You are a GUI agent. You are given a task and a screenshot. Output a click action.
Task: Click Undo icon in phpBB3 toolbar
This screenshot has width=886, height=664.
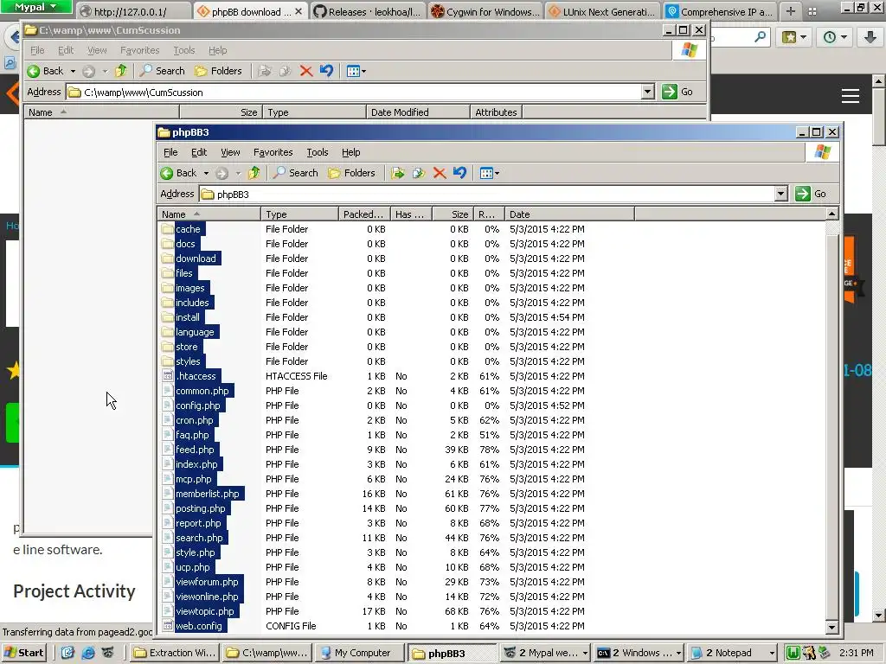point(460,173)
